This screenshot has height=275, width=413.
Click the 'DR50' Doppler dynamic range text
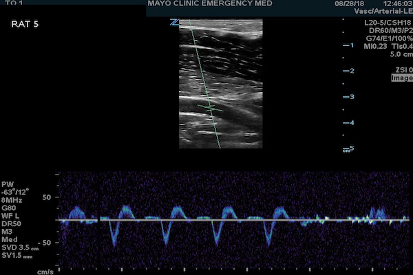11,224
